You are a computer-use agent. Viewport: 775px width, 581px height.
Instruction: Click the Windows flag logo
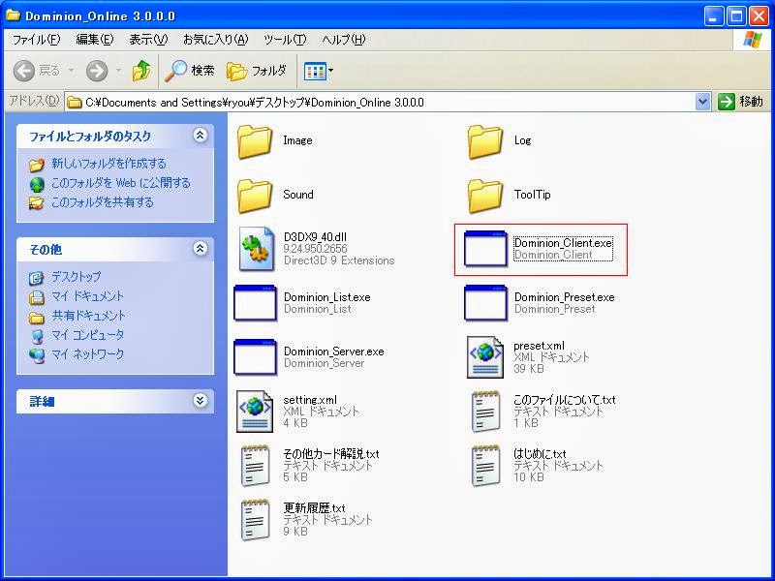753,40
